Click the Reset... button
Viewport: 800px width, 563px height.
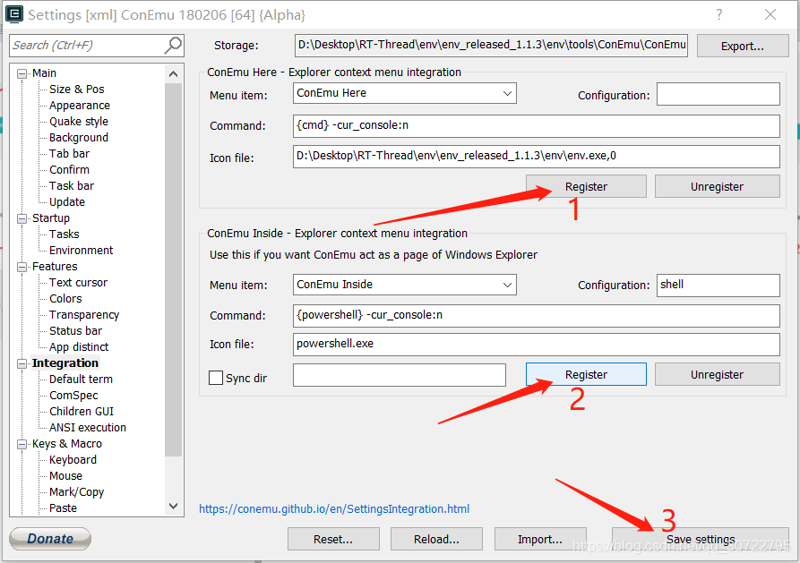click(x=333, y=539)
